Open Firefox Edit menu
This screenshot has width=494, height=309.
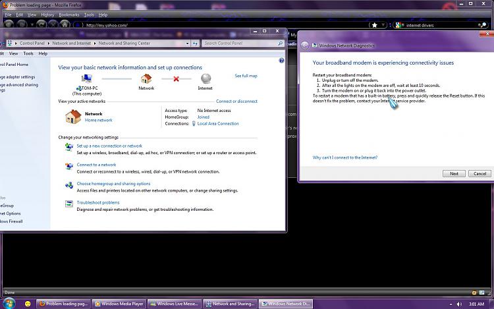pyautogui.click(x=20, y=14)
